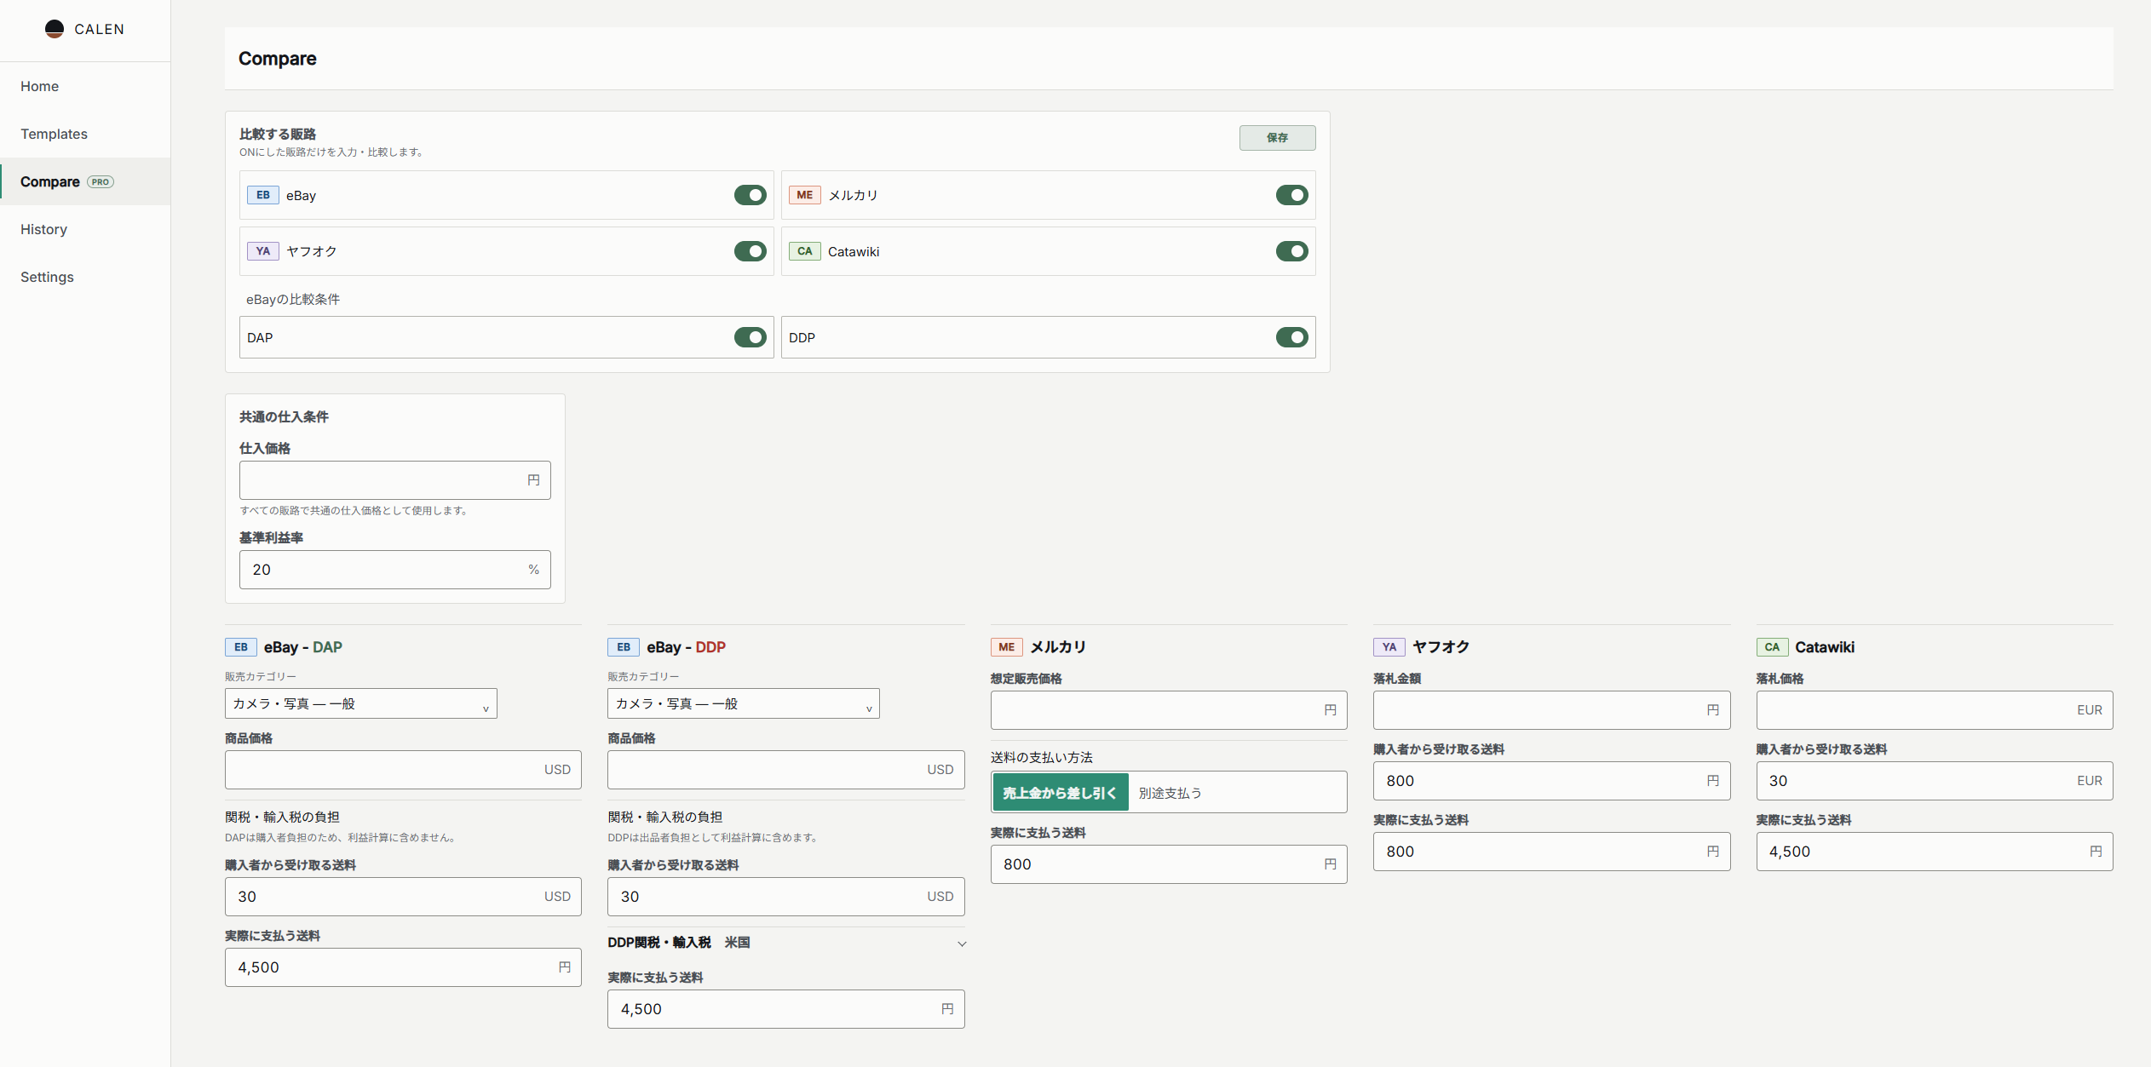Click the 基準利益率 percent input field
The width and height of the screenshot is (2151, 1067).
[x=395, y=570]
